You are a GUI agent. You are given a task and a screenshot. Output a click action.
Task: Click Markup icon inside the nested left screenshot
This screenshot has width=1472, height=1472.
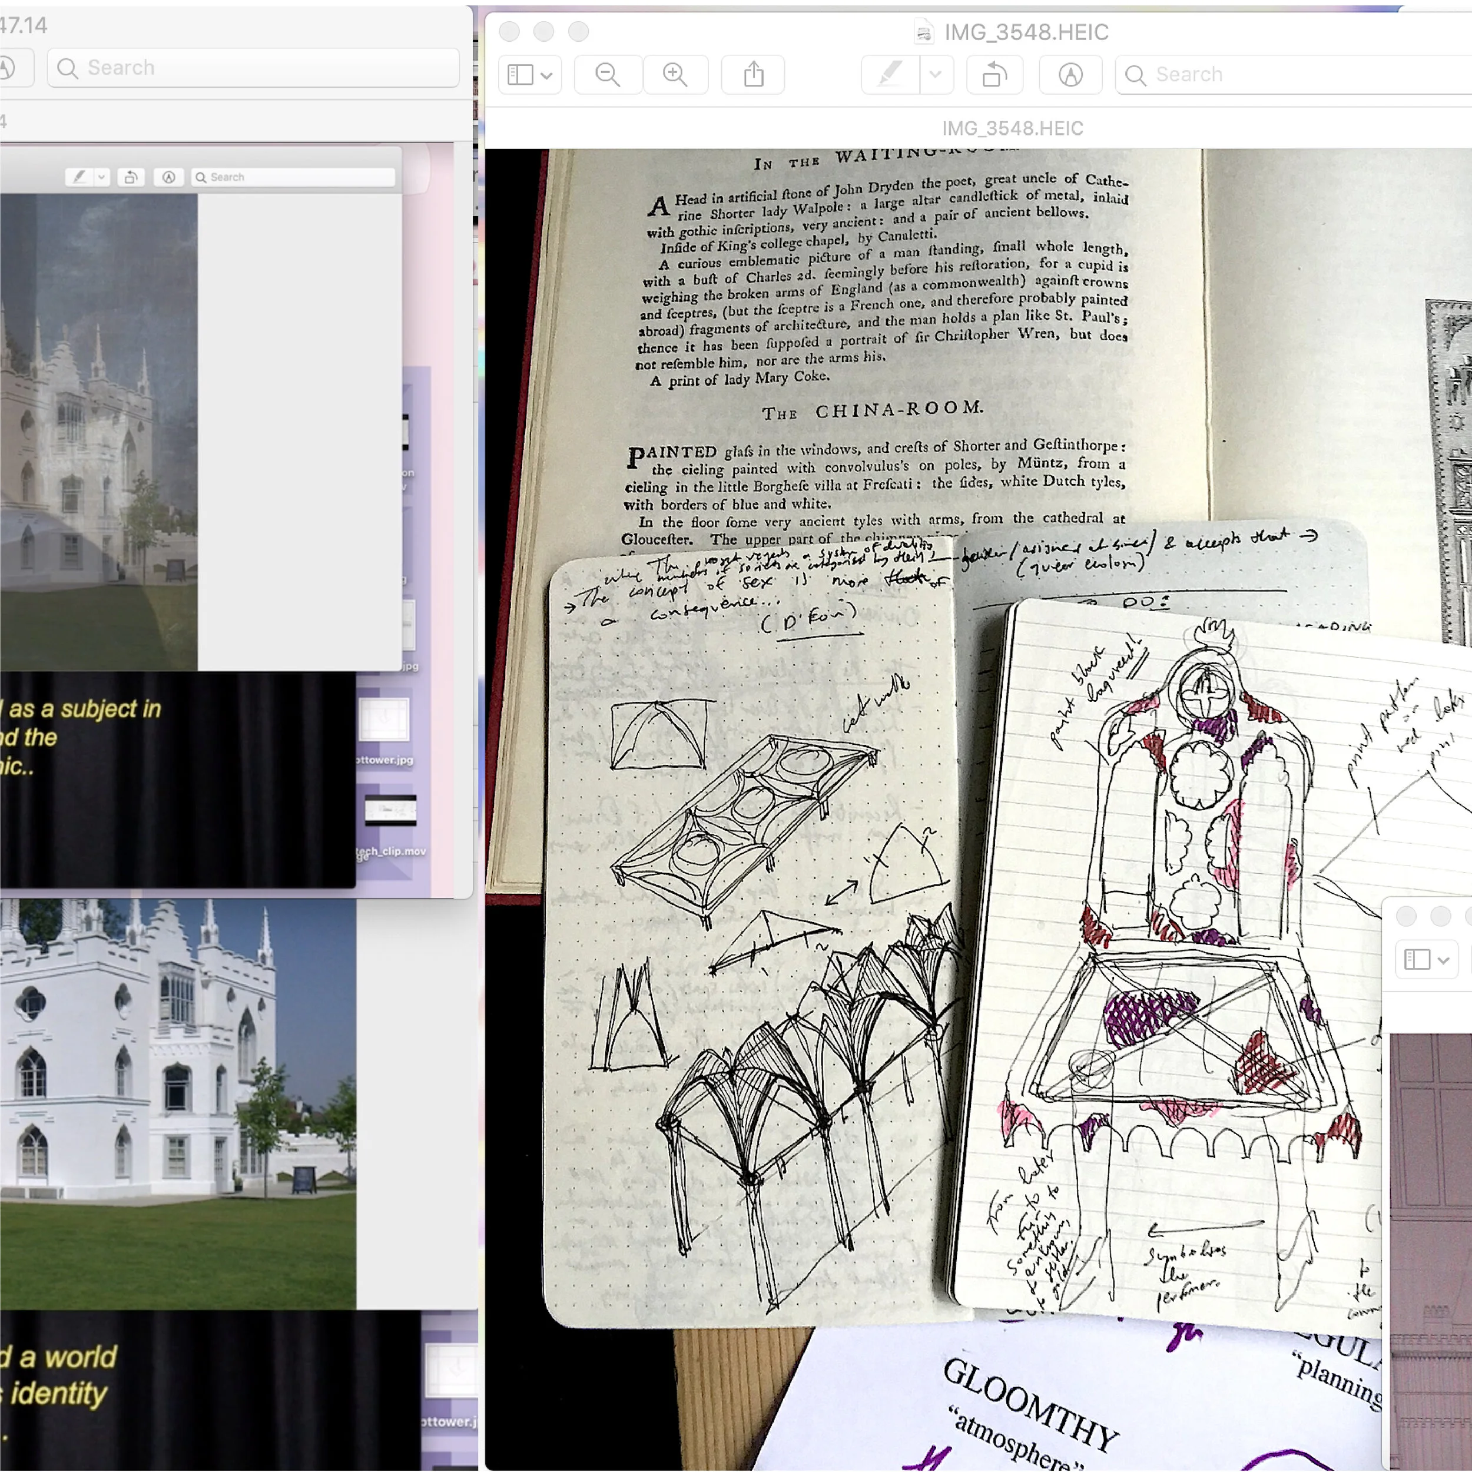(168, 178)
